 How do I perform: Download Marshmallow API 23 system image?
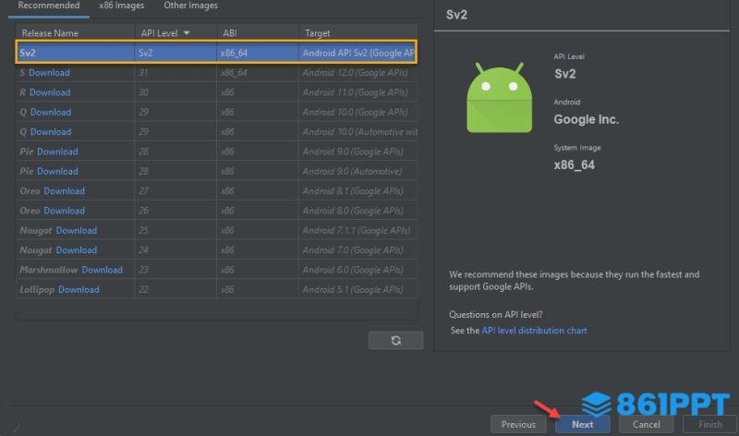102,270
